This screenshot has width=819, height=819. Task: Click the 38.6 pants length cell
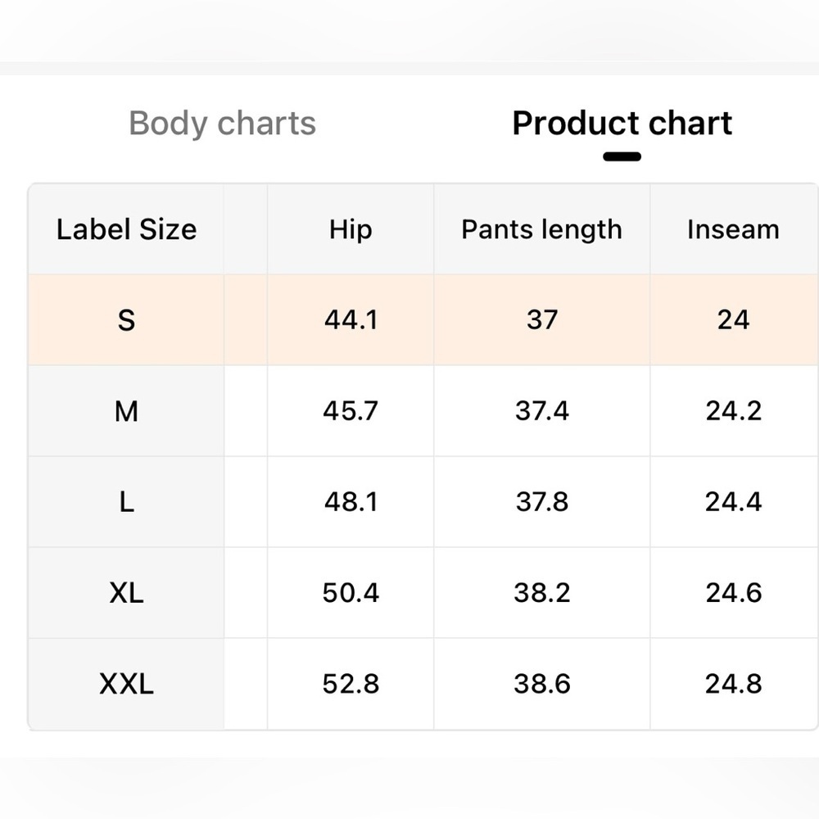(541, 684)
